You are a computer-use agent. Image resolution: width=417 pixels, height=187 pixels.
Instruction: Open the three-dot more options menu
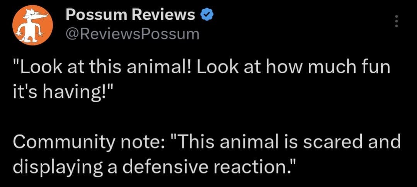395,21
